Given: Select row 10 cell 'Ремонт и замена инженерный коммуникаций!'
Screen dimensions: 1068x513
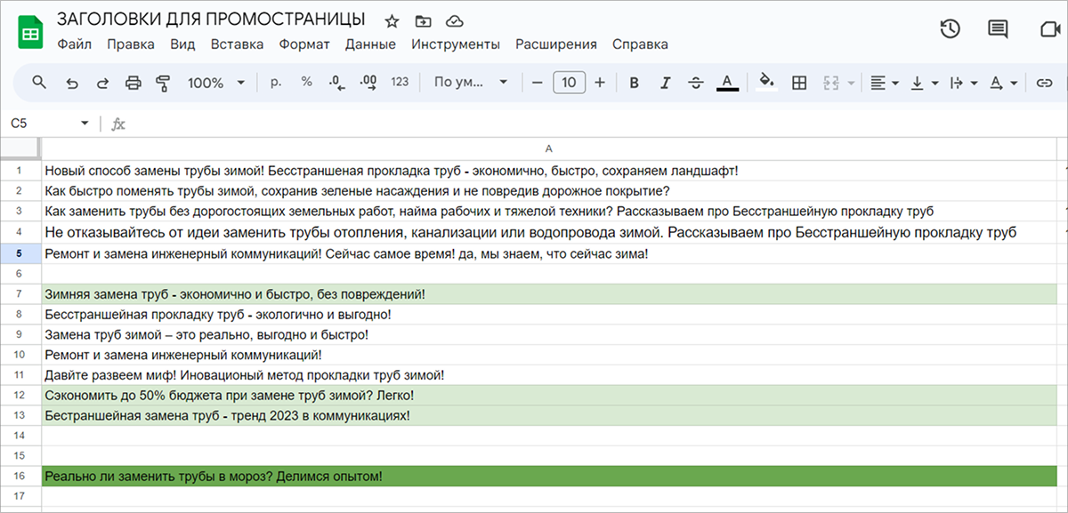Looking at the screenshot, I should pos(548,356).
